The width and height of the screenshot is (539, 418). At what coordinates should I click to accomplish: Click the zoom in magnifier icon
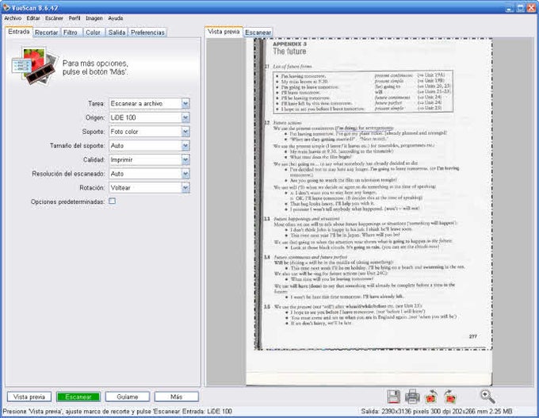[x=487, y=397]
